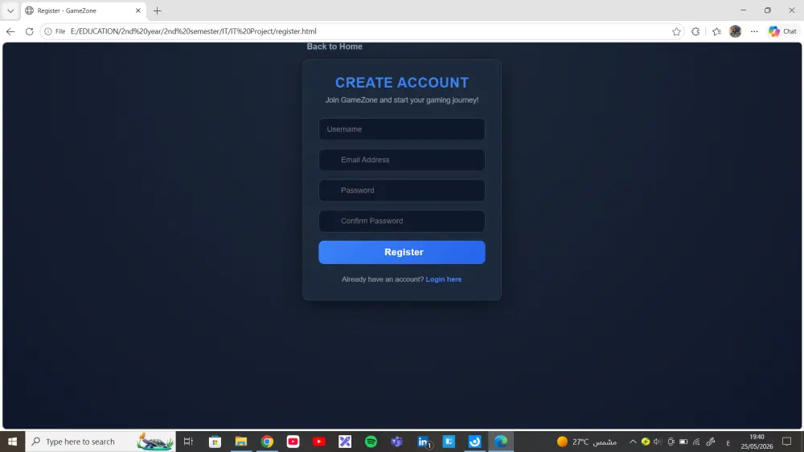Open the blue square E app taskbar icon
The width and height of the screenshot is (804, 452).
click(449, 442)
